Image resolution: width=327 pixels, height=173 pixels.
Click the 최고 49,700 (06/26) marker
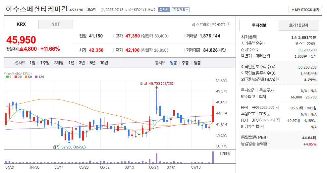pyautogui.click(x=156, y=84)
